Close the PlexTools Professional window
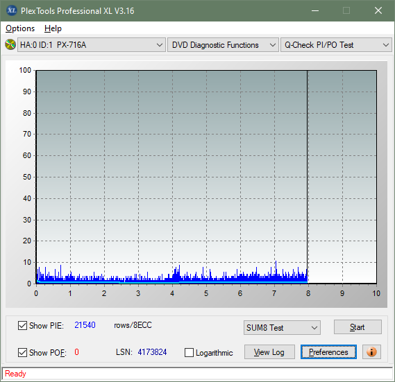The image size is (395, 382). coord(378,10)
